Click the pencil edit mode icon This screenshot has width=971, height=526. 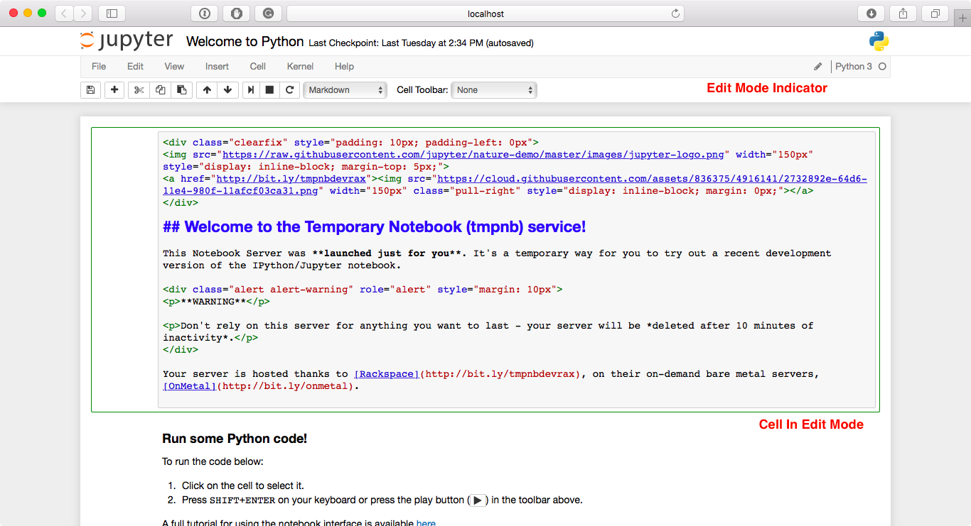click(817, 67)
